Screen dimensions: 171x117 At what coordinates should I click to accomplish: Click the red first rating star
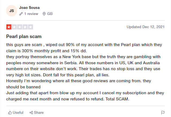(x=9, y=27)
